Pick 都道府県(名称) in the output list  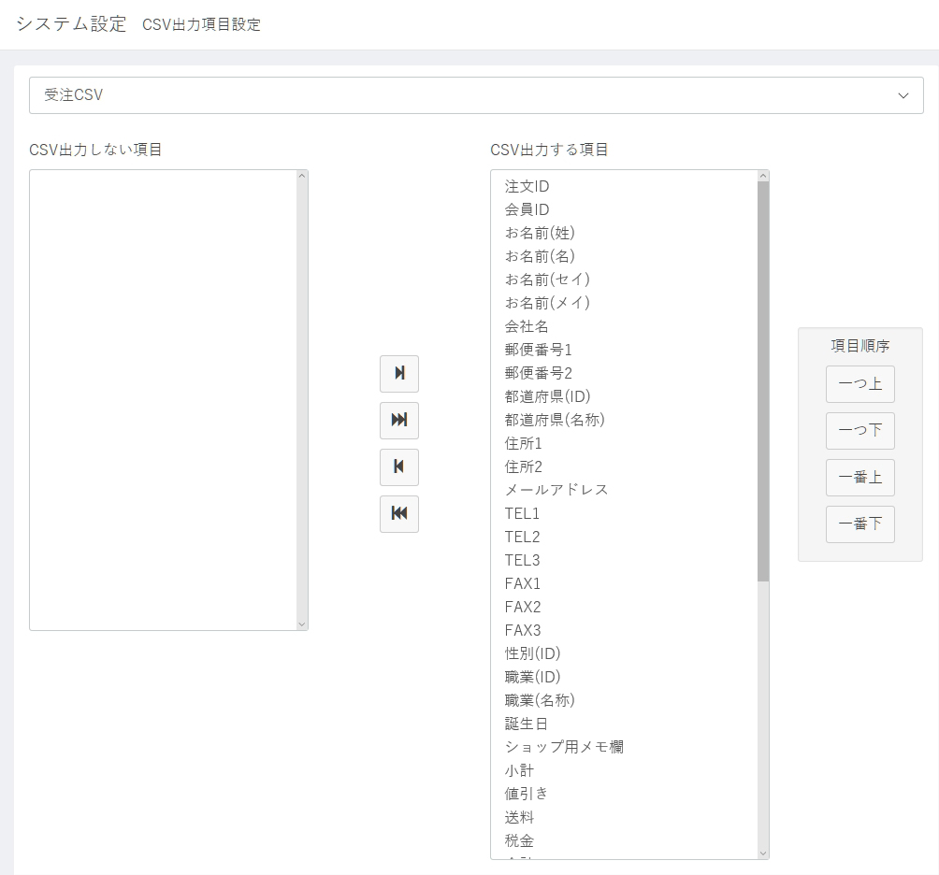click(555, 420)
